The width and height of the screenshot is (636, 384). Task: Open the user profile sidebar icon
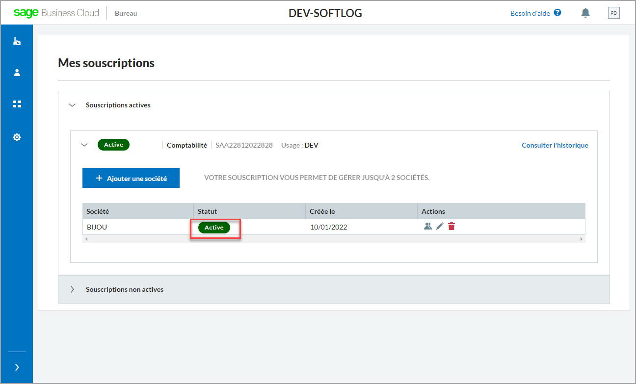point(17,73)
